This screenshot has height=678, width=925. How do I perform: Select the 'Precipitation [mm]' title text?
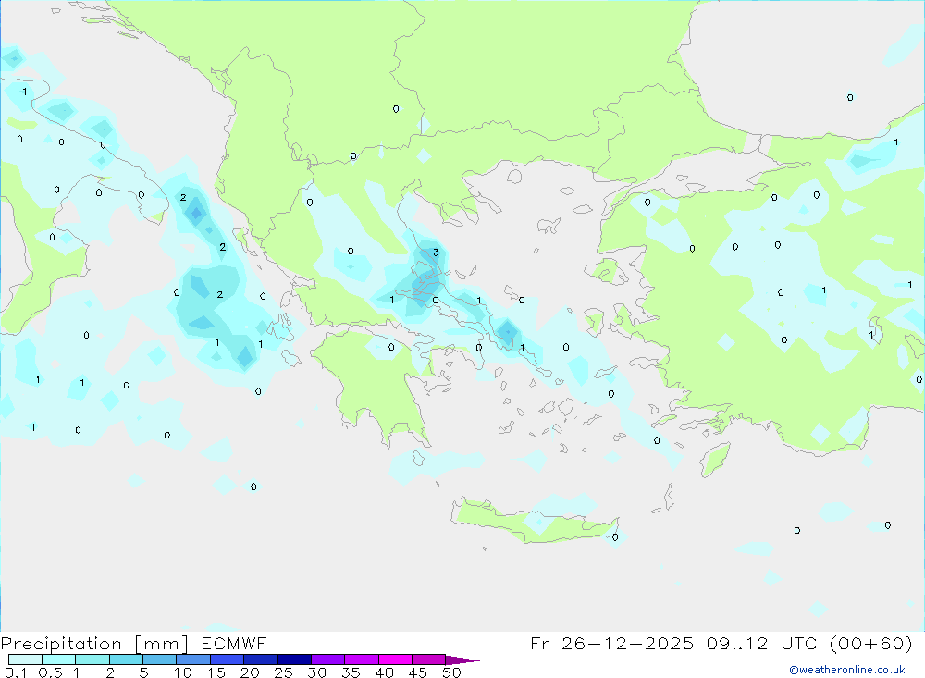(x=94, y=644)
